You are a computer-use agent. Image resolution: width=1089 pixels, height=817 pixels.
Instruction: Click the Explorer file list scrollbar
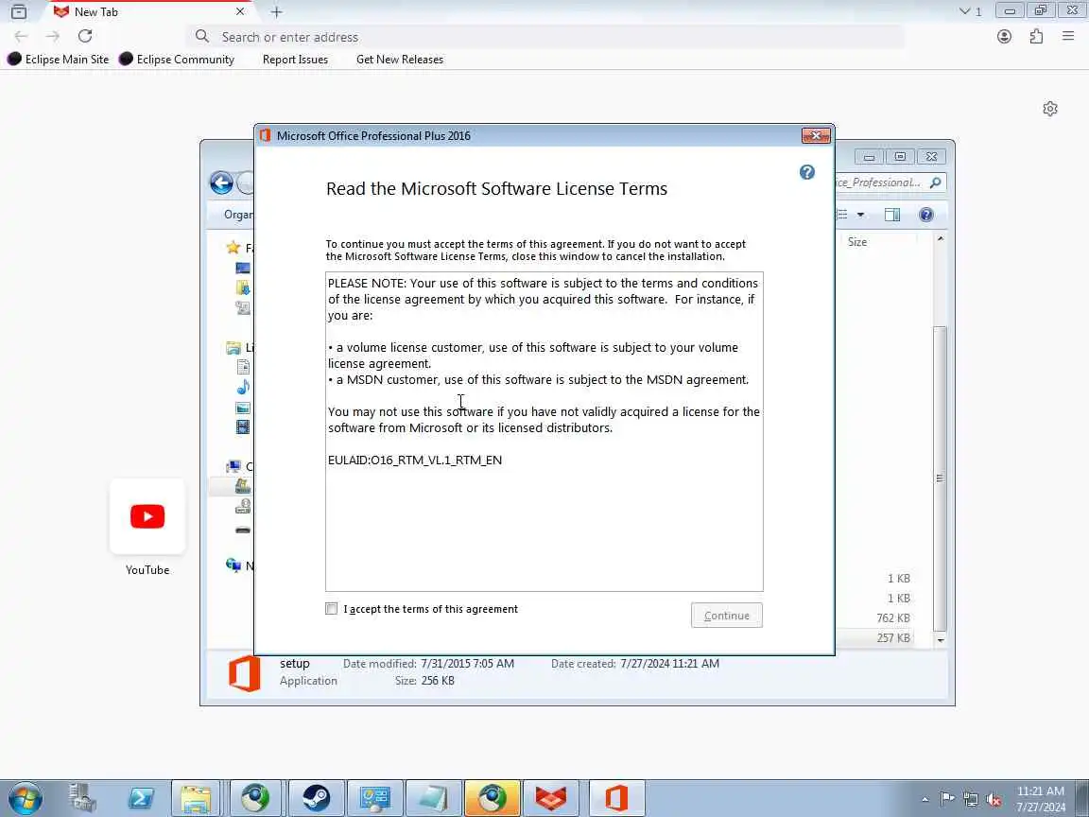(x=940, y=478)
